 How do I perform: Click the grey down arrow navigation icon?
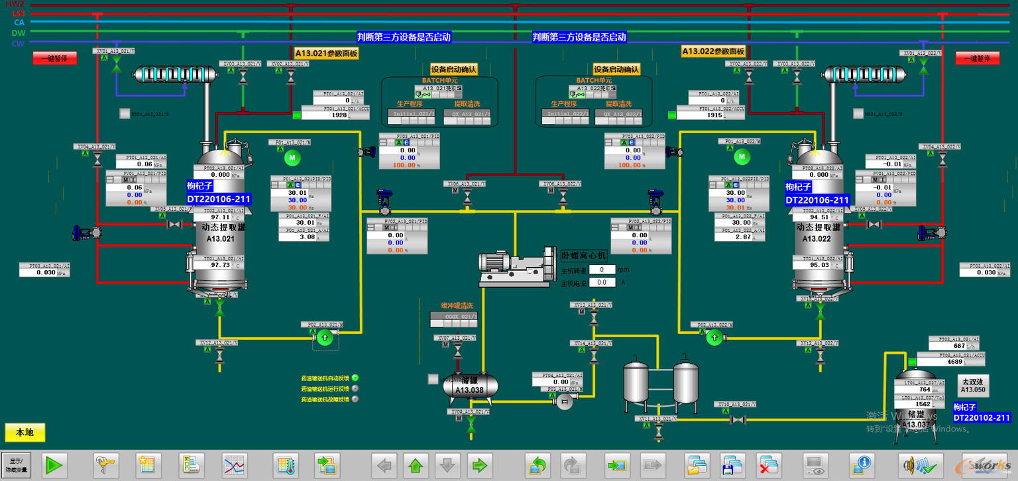[447, 465]
